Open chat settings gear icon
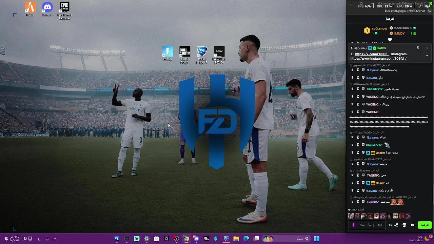This screenshot has height=244, width=434. coord(412,225)
